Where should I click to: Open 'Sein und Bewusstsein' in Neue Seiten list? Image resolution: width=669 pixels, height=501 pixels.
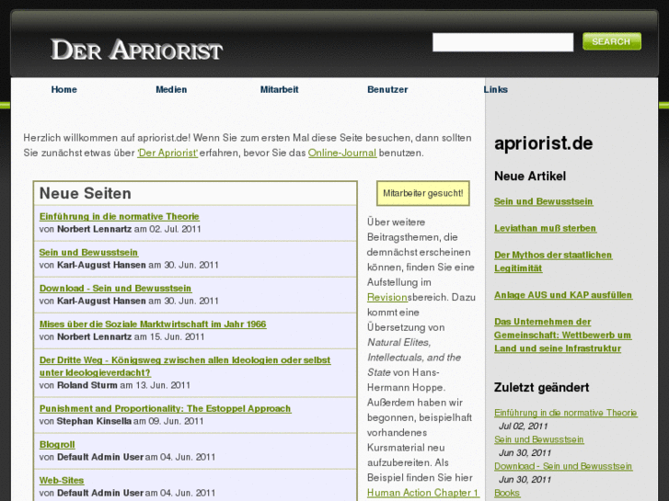(x=88, y=253)
